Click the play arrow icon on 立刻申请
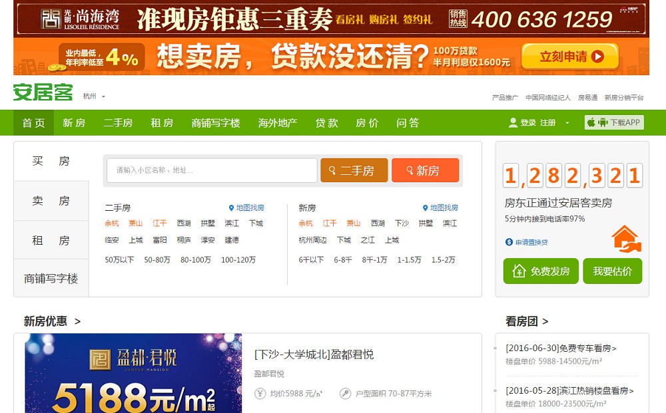This screenshot has width=666, height=413. (597, 57)
